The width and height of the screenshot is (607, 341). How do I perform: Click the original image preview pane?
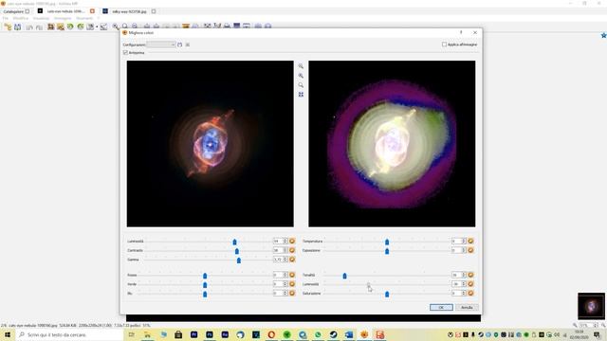pos(211,144)
